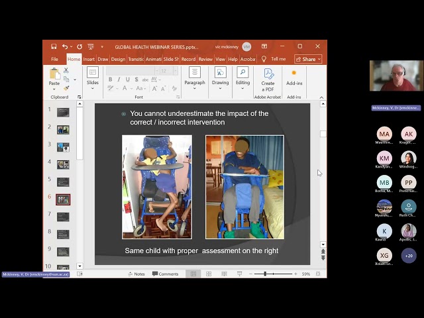Open Character Spacing AV dropdown
This screenshot has width=424, height=318.
(156, 79)
